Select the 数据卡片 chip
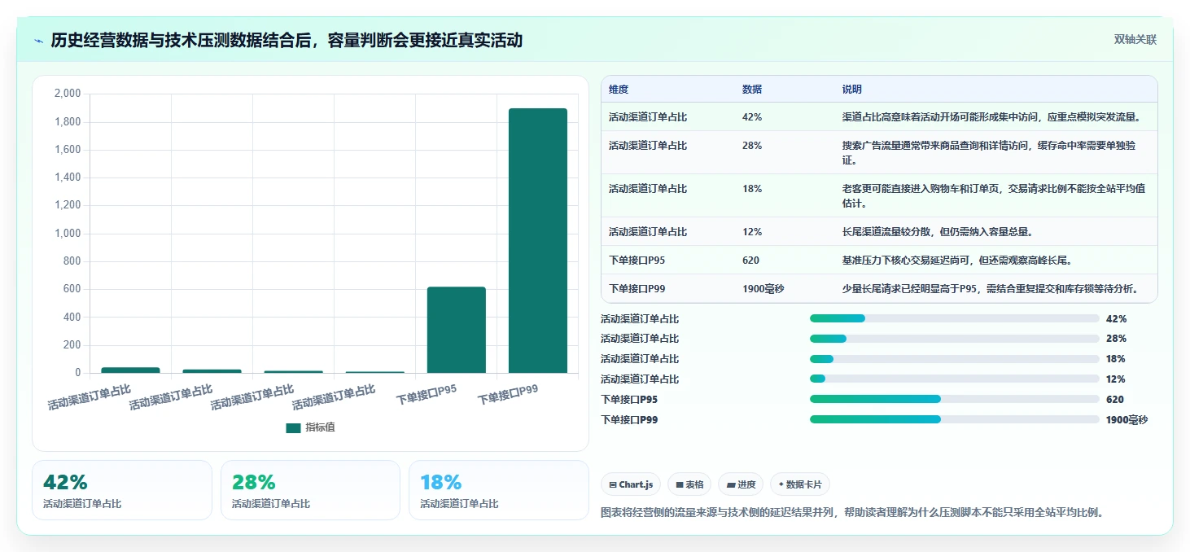The height and width of the screenshot is (552, 1190). pos(800,484)
